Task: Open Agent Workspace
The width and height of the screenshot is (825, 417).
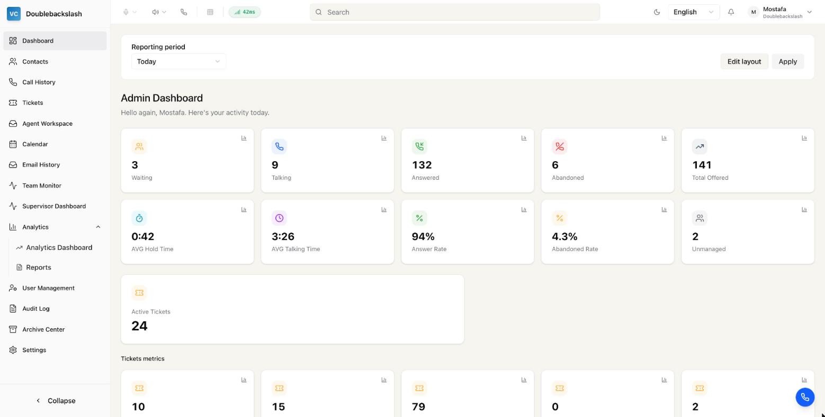Action: coord(55,123)
